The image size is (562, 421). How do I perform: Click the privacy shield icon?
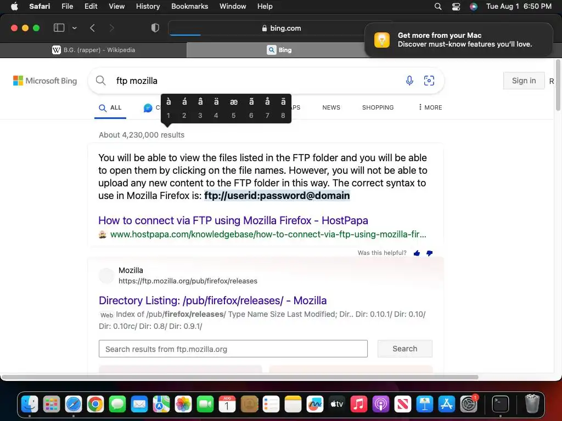click(155, 28)
